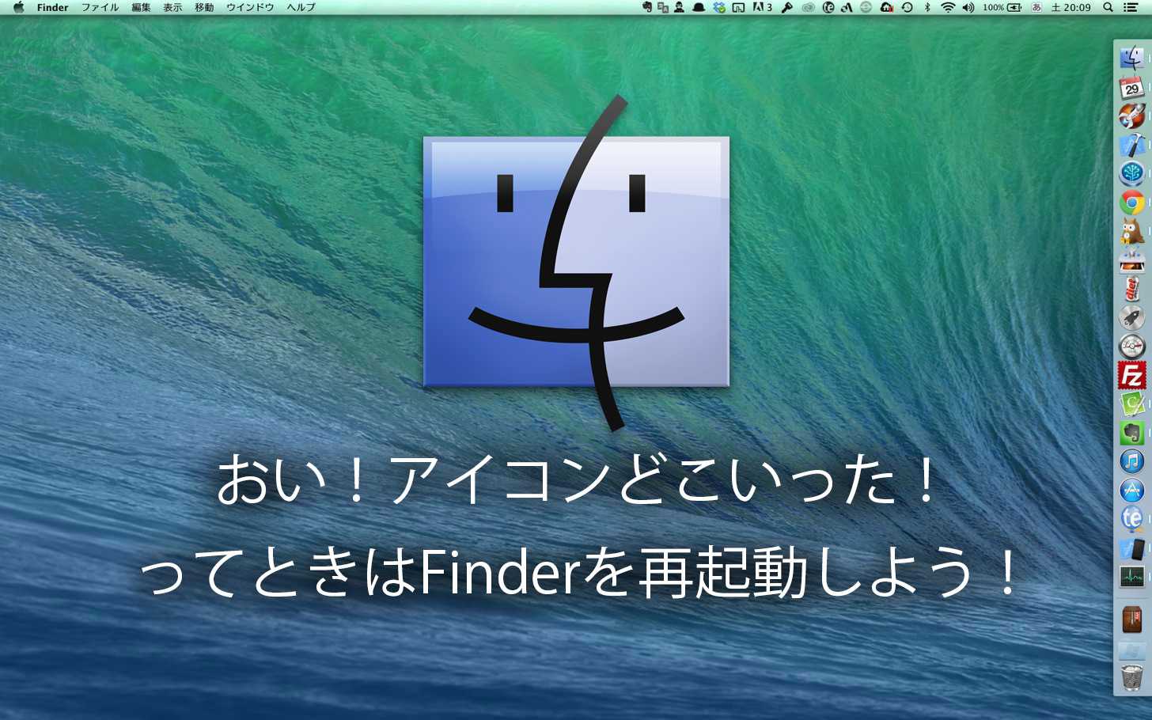Open the 表示 menu
Viewport: 1152px width, 720px height.
(172, 7)
